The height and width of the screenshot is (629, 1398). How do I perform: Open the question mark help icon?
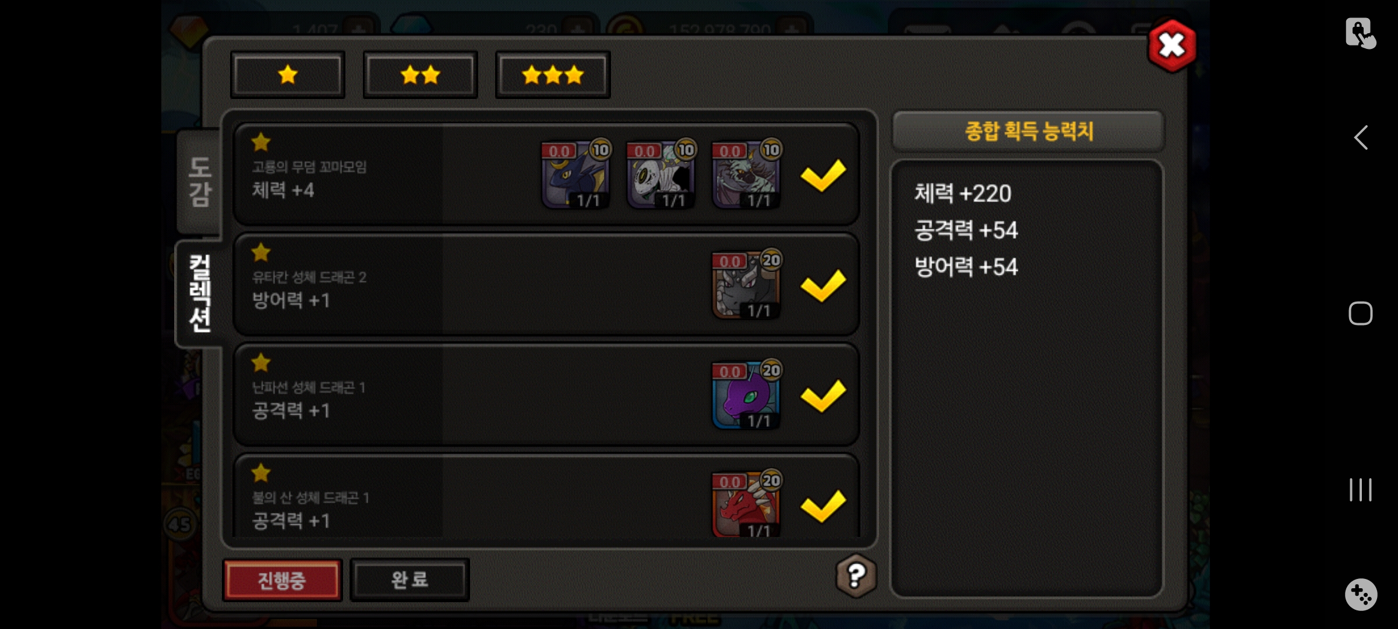(856, 576)
